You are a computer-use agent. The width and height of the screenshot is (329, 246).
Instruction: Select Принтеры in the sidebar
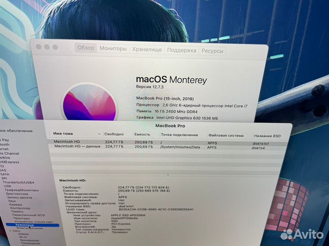(21, 218)
